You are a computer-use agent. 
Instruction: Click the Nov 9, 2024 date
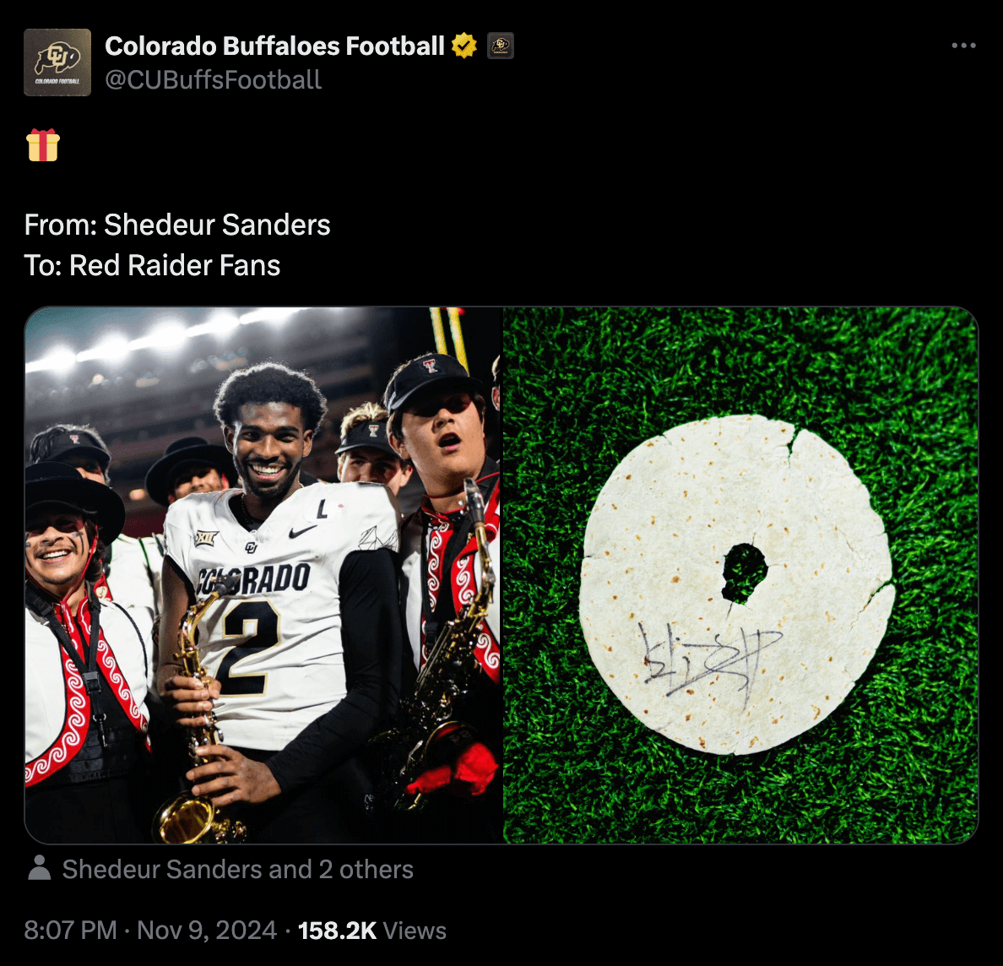207,930
